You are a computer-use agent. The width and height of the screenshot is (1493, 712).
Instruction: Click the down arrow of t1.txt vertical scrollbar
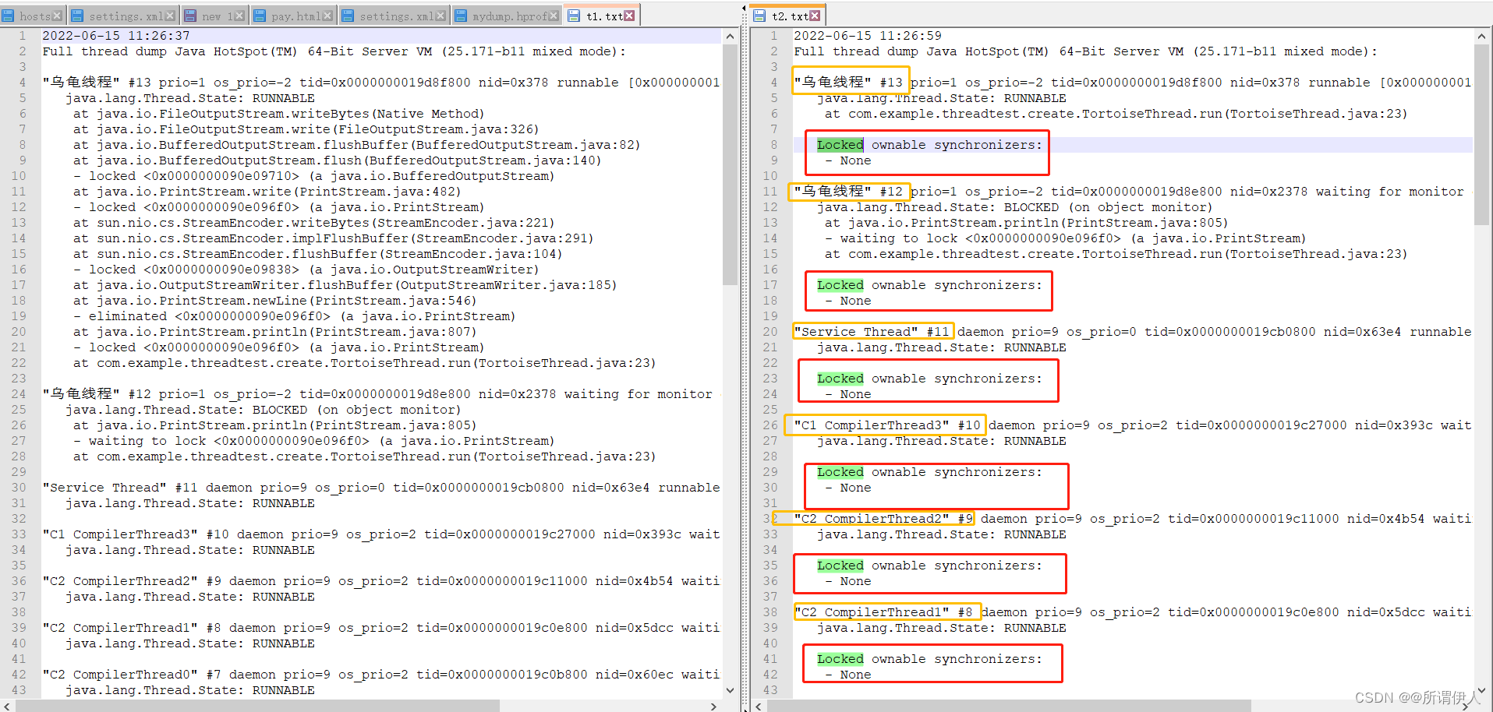coord(730,690)
